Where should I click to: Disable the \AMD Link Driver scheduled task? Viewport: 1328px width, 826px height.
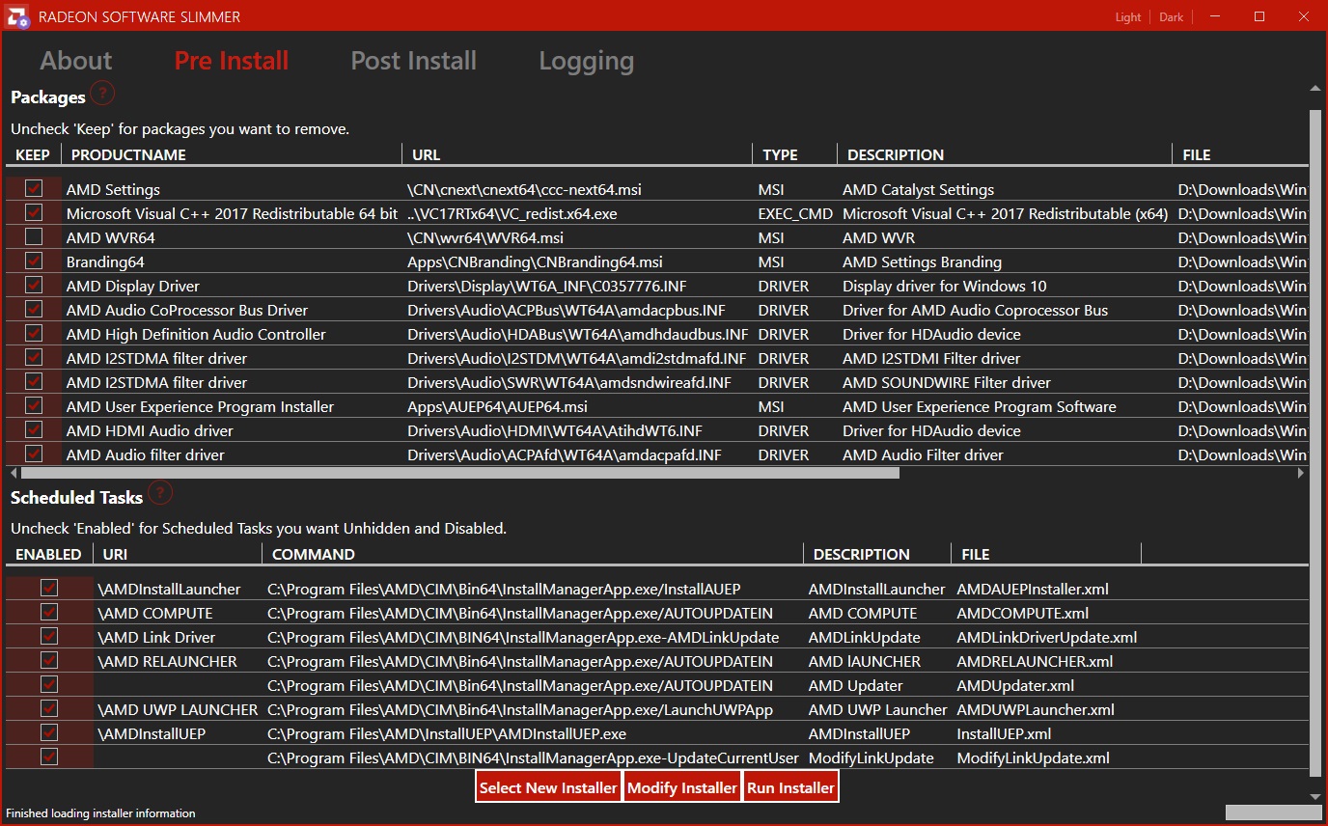tap(49, 637)
